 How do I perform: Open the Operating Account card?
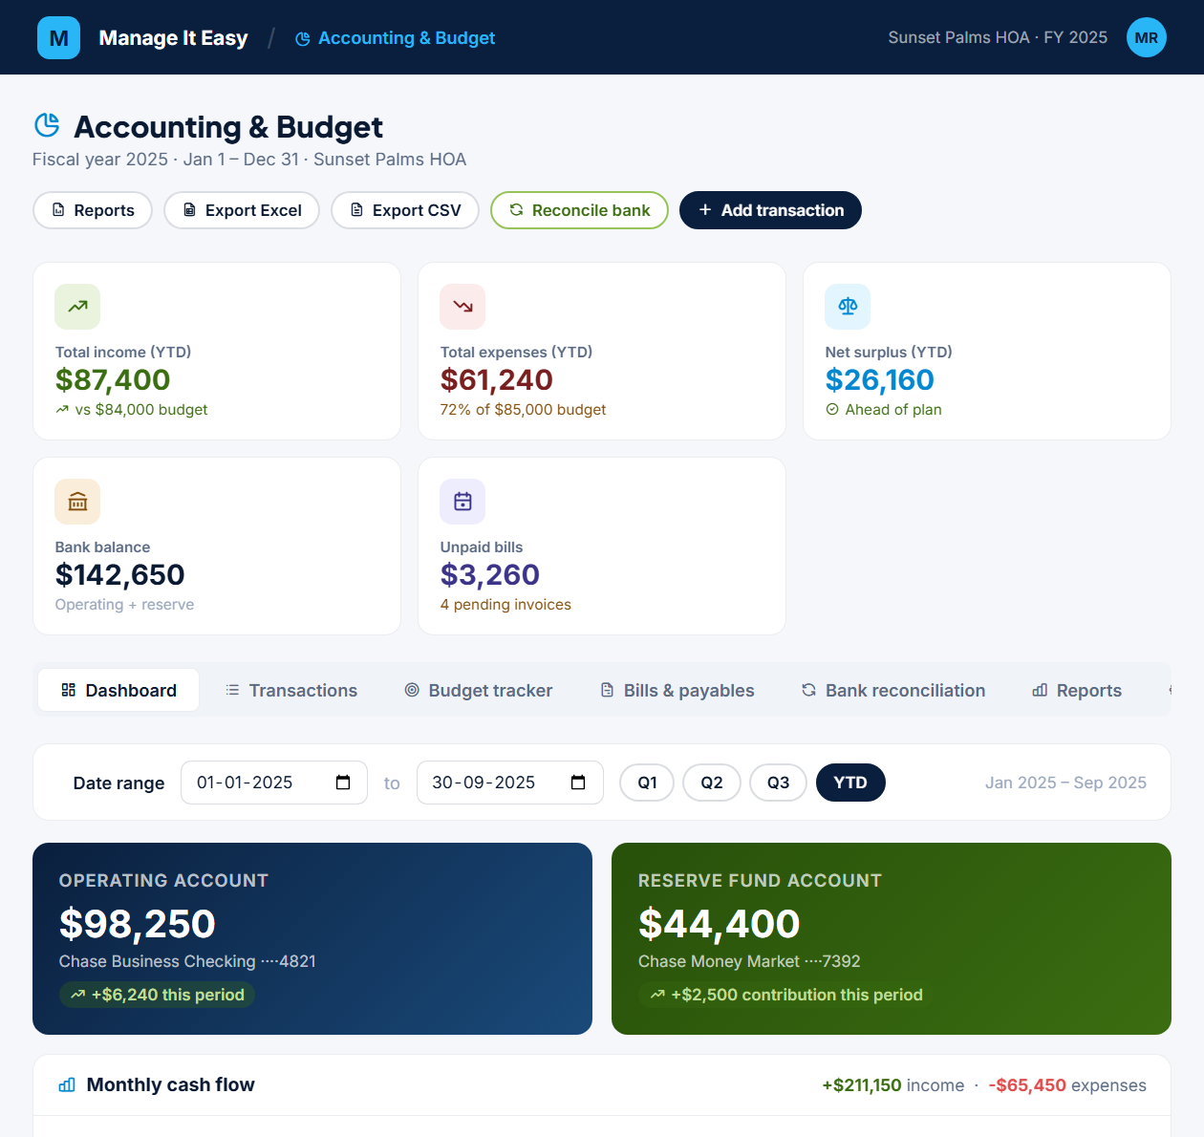point(312,938)
